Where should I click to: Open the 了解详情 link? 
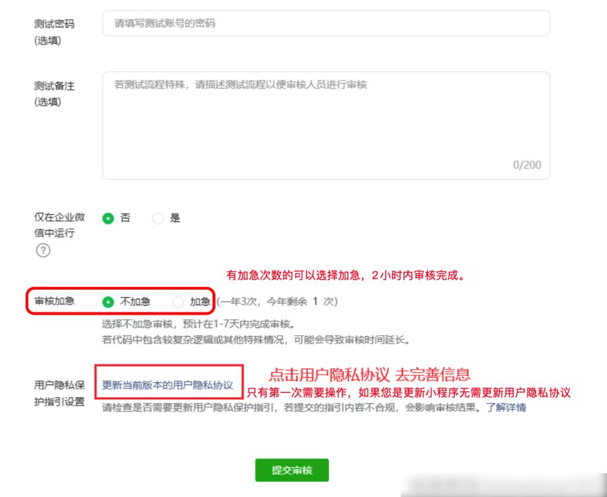(506, 408)
